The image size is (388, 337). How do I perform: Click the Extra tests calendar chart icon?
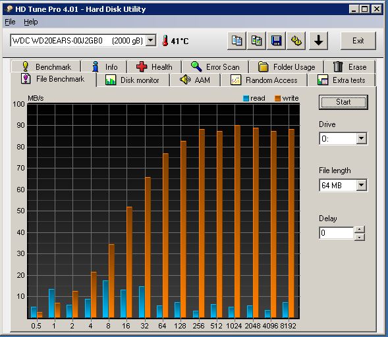[x=323, y=80]
